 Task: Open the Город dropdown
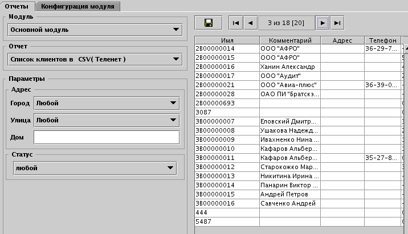pyautogui.click(x=106, y=103)
